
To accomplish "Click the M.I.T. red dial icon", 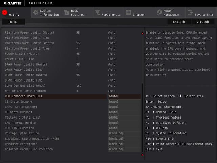I will (x=4, y=13).
